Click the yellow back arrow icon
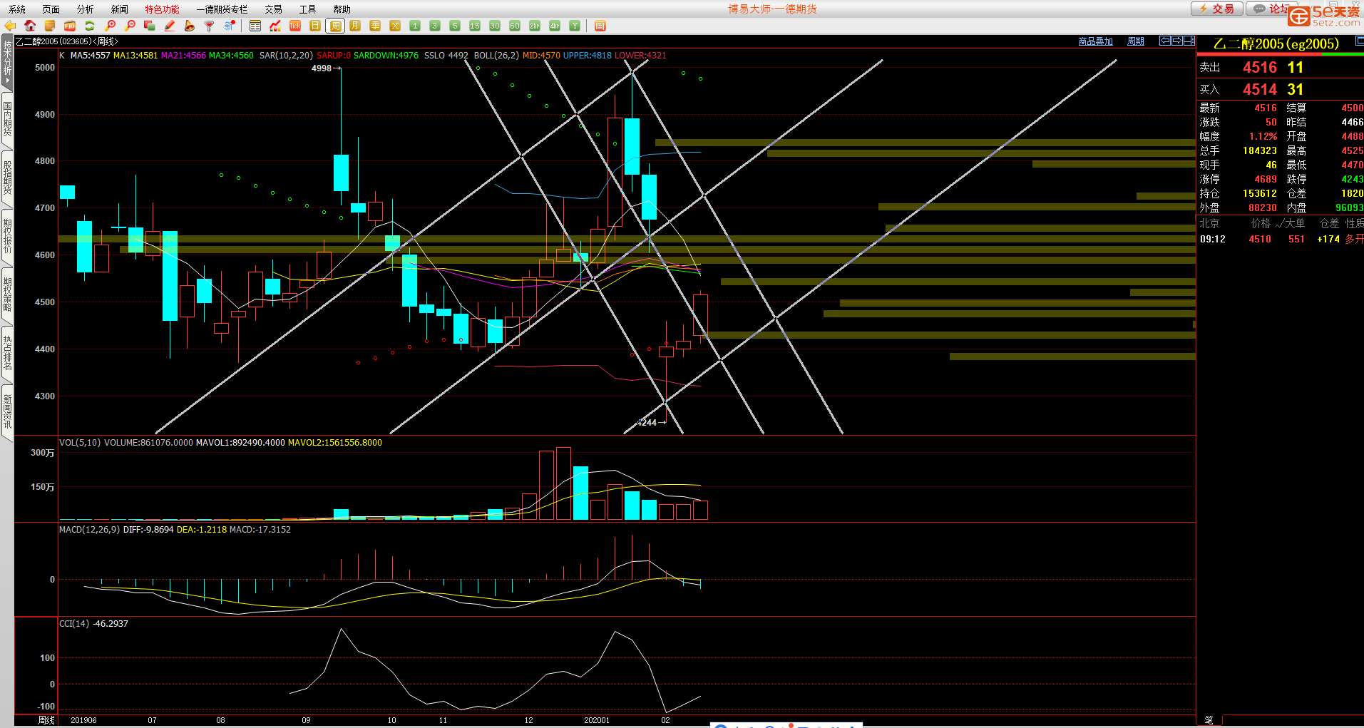The width and height of the screenshot is (1364, 728). 10,26
